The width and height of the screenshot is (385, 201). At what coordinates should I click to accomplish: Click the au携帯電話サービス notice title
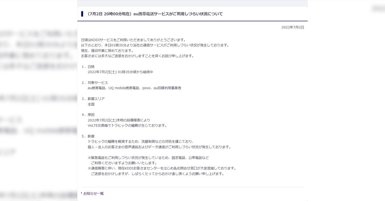pos(155,14)
